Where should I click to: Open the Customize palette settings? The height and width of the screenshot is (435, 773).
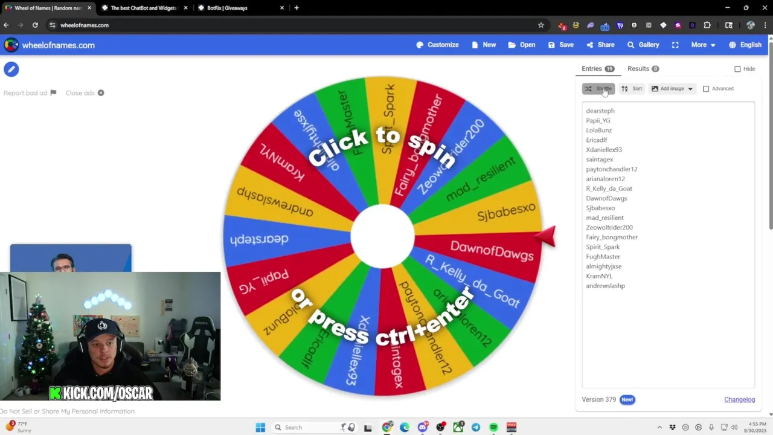click(437, 45)
